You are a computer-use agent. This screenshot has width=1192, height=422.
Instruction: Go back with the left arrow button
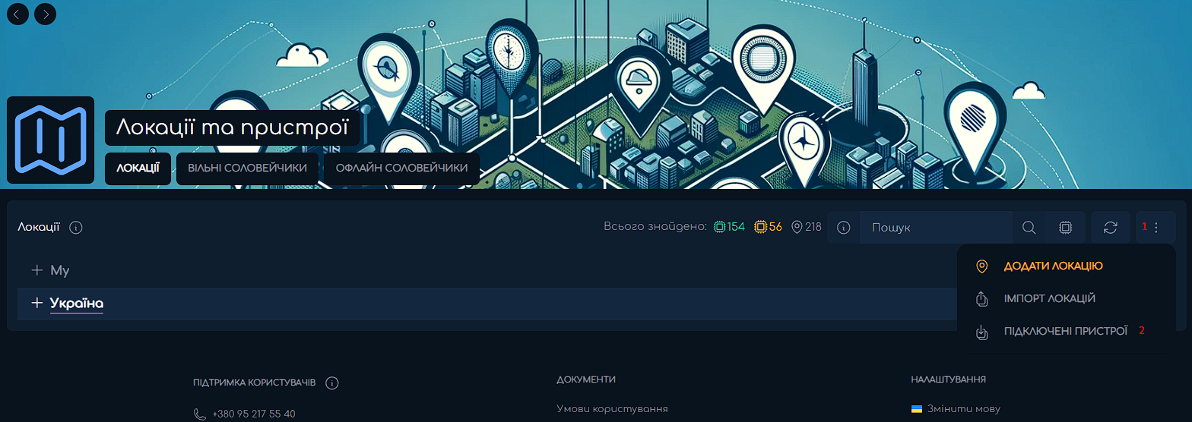(x=17, y=14)
